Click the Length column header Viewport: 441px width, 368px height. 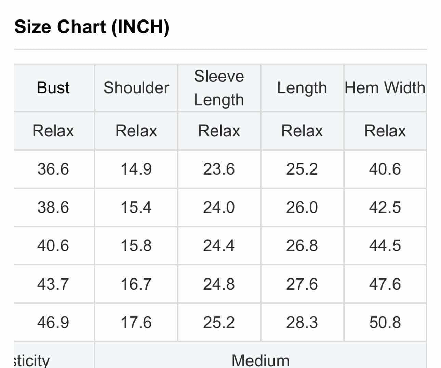(x=302, y=88)
